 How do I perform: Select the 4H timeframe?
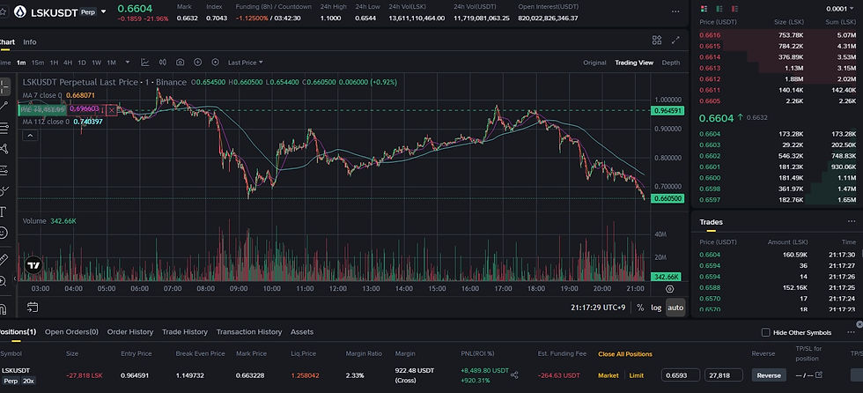pyautogui.click(x=68, y=63)
